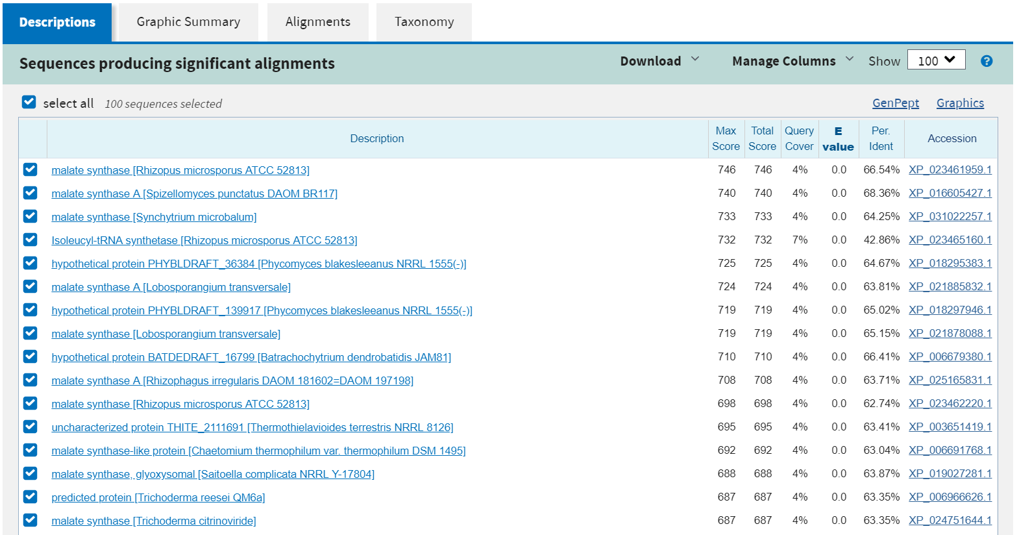
Task: Open accession XP_018295383.1
Action: [950, 263]
